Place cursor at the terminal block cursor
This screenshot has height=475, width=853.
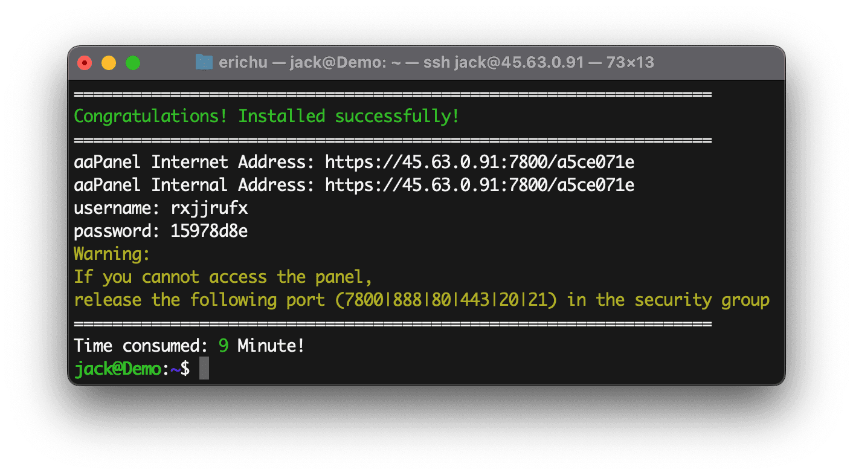(x=204, y=367)
